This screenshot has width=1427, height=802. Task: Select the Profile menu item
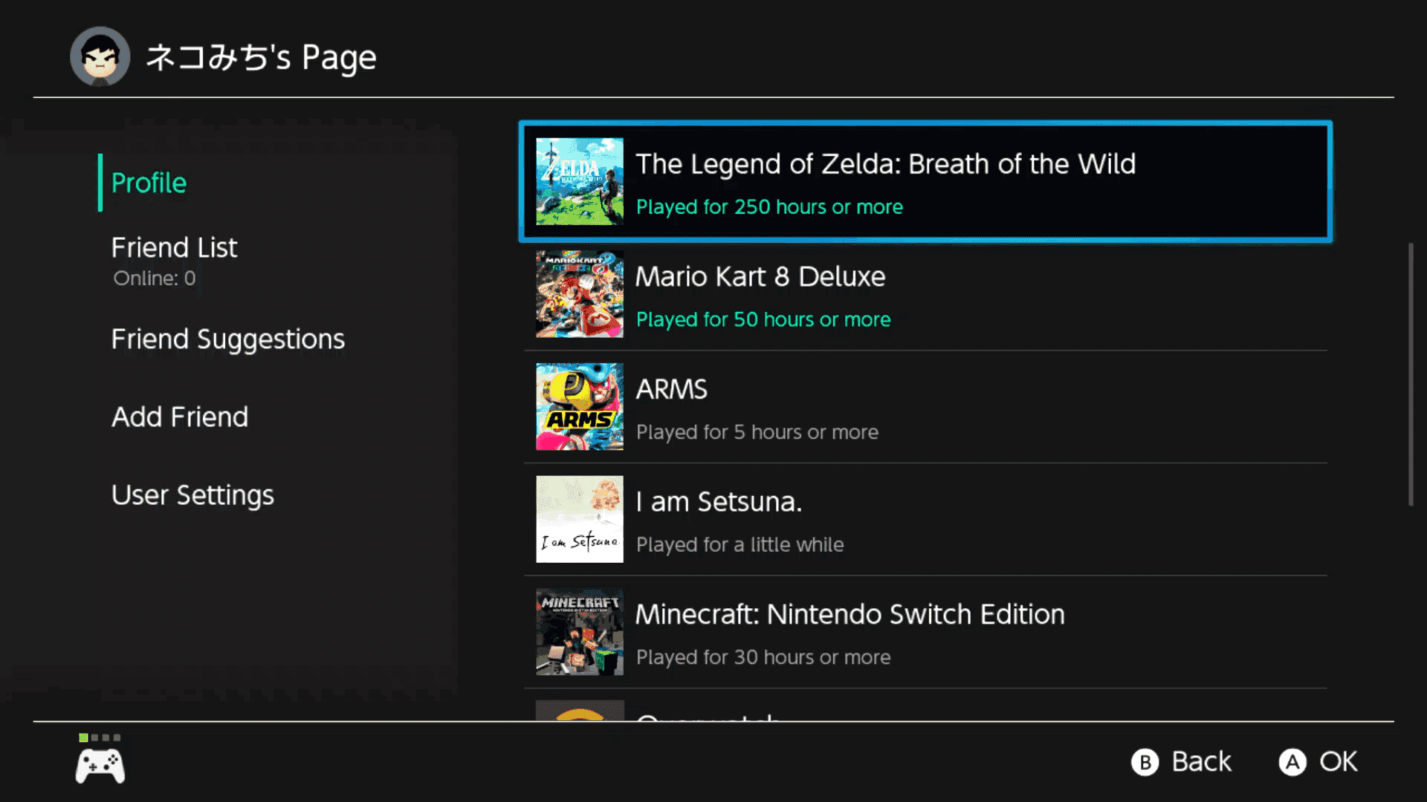pos(149,183)
